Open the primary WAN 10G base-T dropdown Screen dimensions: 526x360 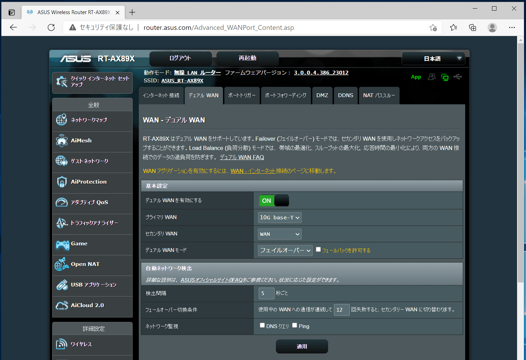(x=280, y=218)
